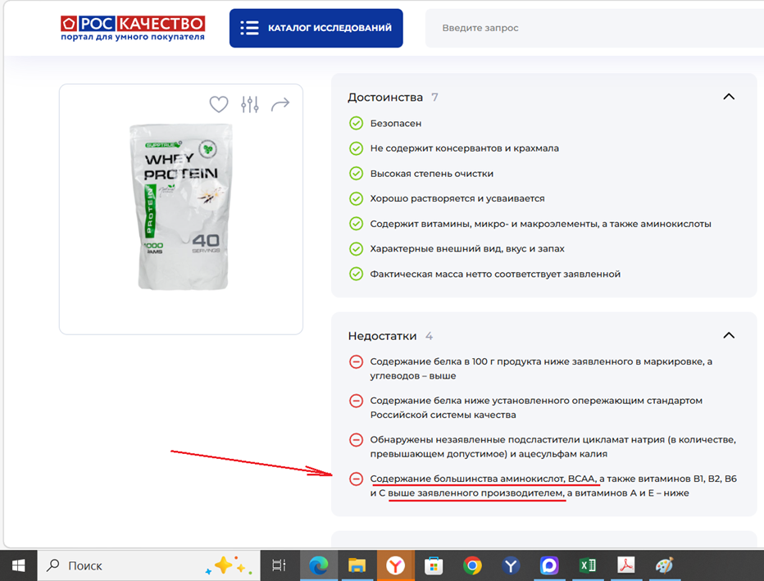
Task: Click check icon for Характерные внешний вид, вкус
Action: [x=356, y=249]
